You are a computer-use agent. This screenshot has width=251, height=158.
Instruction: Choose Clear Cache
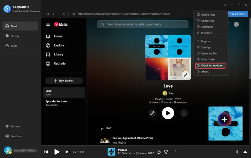(211, 59)
